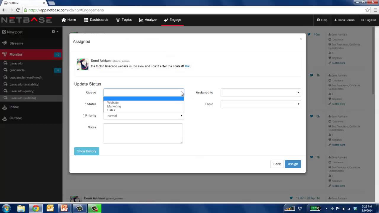Reload the page in the browser
Viewport: 379px width, 213px height.
[18, 10]
